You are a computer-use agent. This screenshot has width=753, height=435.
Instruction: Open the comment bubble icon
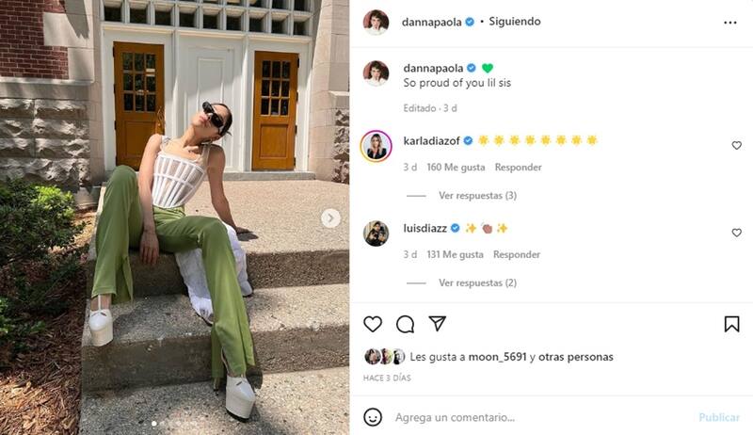(406, 324)
